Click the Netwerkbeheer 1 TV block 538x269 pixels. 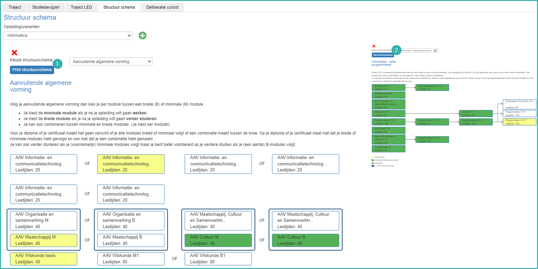(x=432, y=139)
